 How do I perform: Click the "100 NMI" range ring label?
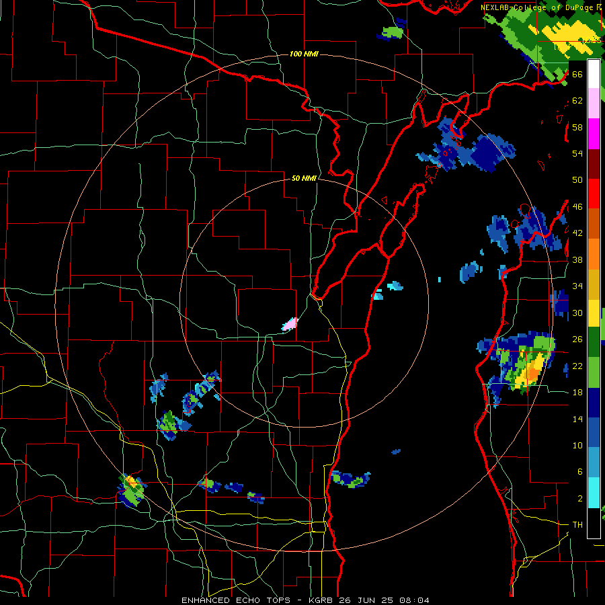(304, 54)
